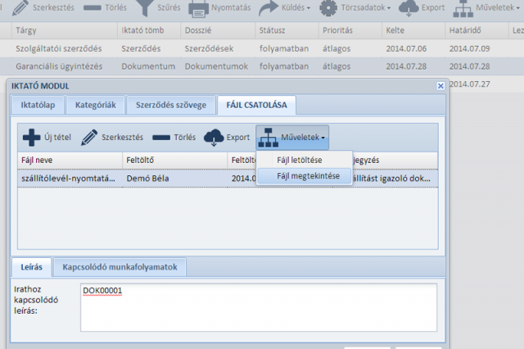This screenshot has width=524, height=349.
Task: Click the Törlés label in dialog toolbar
Action: click(x=184, y=138)
